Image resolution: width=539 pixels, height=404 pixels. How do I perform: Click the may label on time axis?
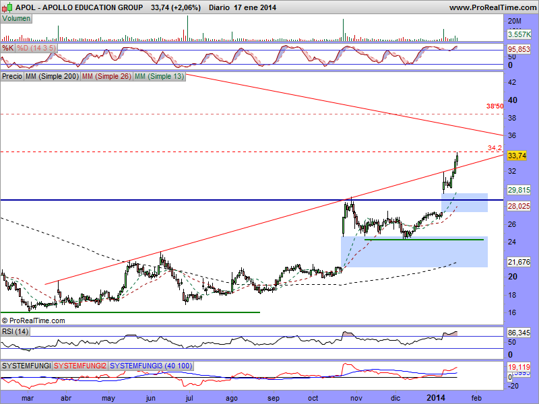tap(108, 398)
